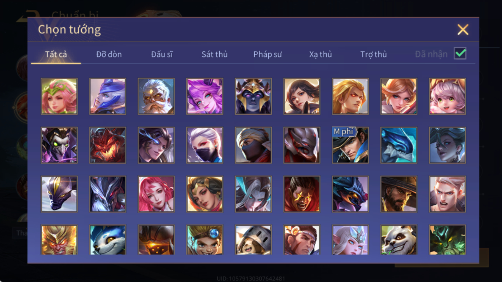Show the Sát thủ heroes tab

(214, 54)
